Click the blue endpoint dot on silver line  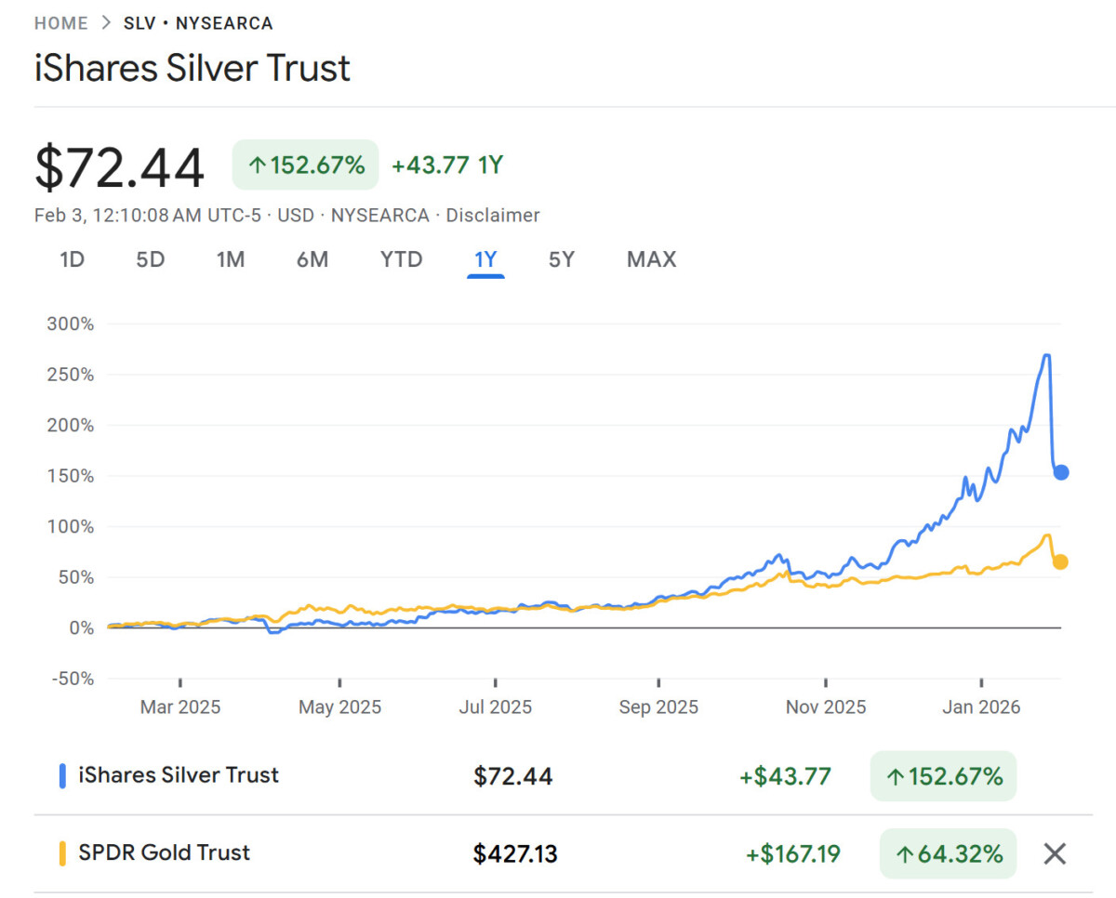click(x=1060, y=472)
